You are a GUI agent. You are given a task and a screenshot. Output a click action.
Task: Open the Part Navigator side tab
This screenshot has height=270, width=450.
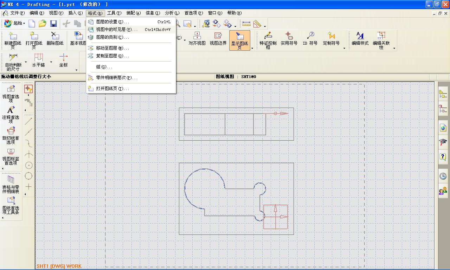pyautogui.click(x=443, y=109)
